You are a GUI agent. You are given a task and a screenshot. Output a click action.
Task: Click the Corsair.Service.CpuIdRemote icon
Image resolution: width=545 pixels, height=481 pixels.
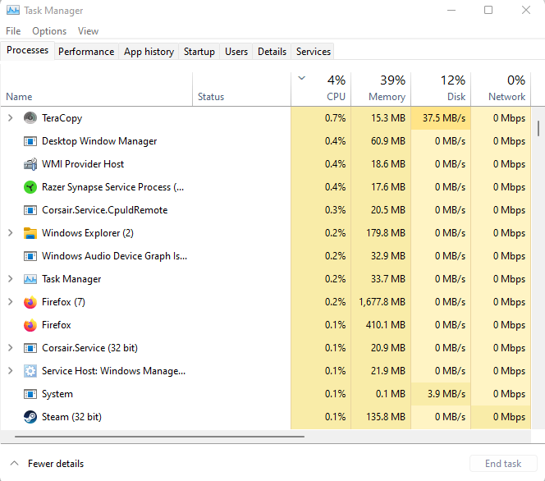pyautogui.click(x=30, y=210)
